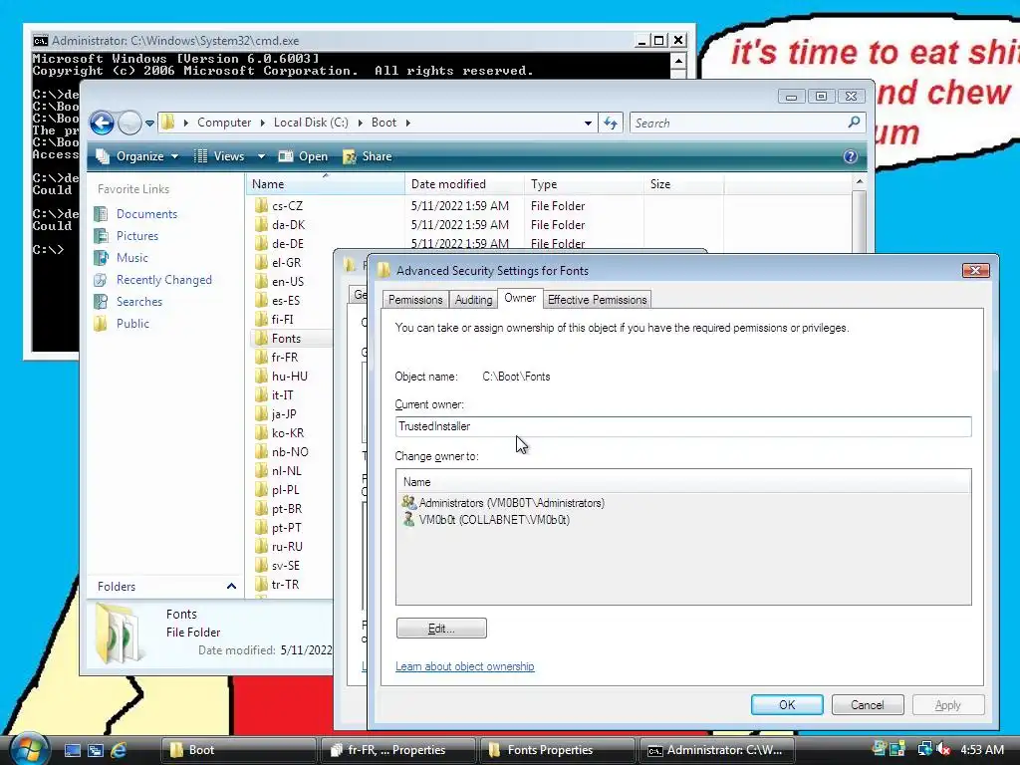
Task: Click OK in Advanced Security Settings
Action: click(x=787, y=704)
